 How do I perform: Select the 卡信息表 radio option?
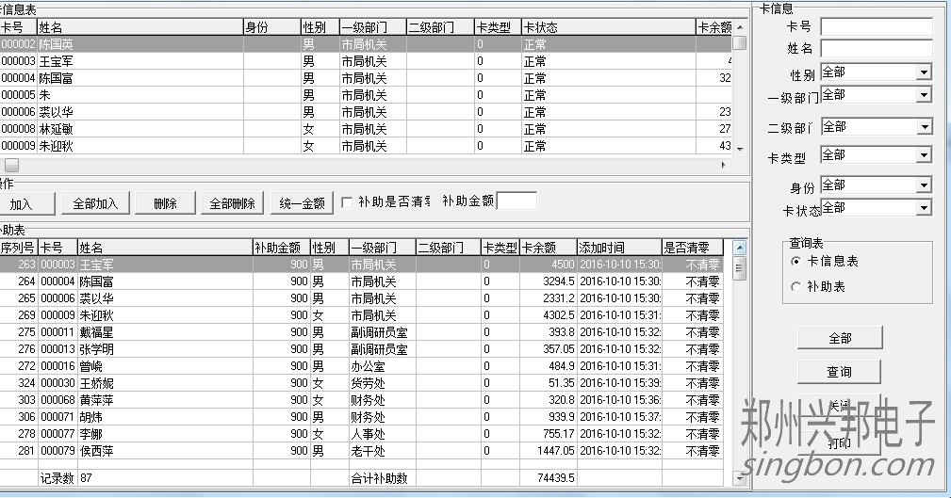point(796,262)
